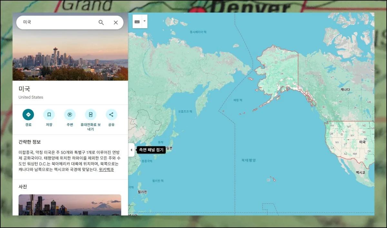The image size is (387, 228).
Task: Click the 미국 place title
Action: (25, 89)
